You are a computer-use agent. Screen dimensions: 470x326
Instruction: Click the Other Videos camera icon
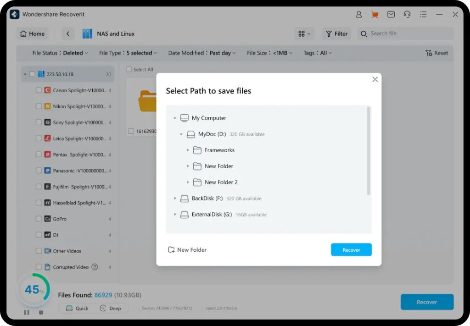pyautogui.click(x=47, y=251)
